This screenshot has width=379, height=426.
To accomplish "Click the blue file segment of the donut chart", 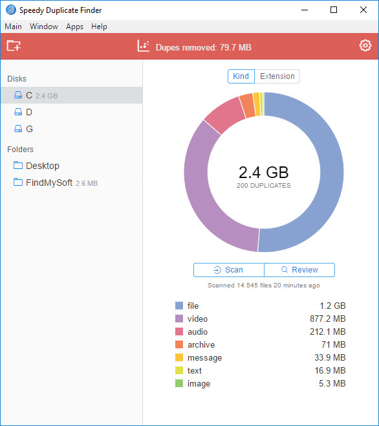I will point(332,174).
